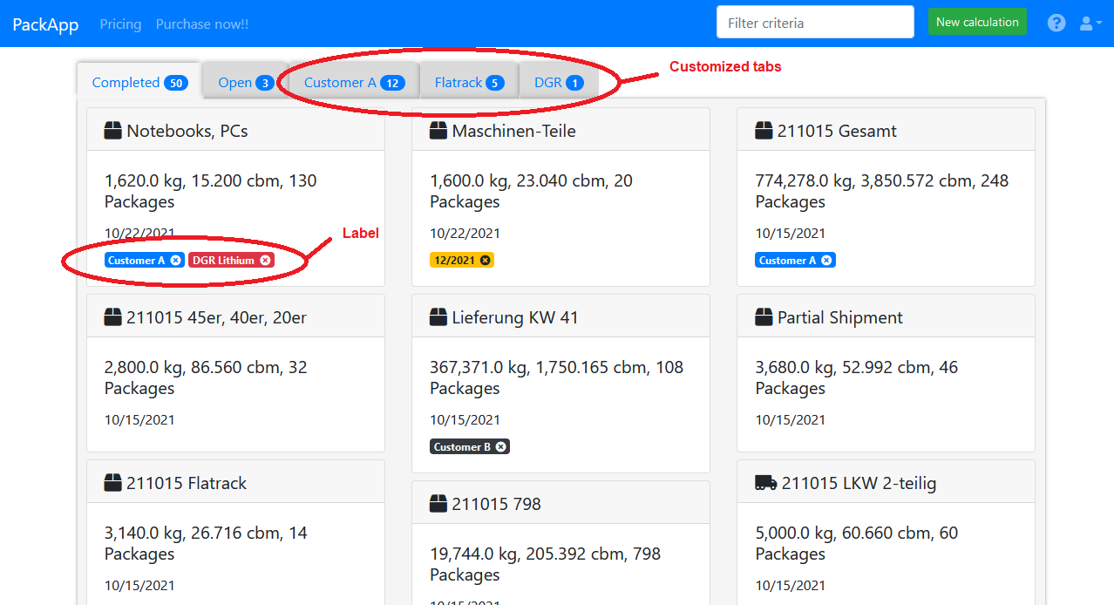Open the Pricing page
Screen dimensions: 1114x605
click(120, 24)
